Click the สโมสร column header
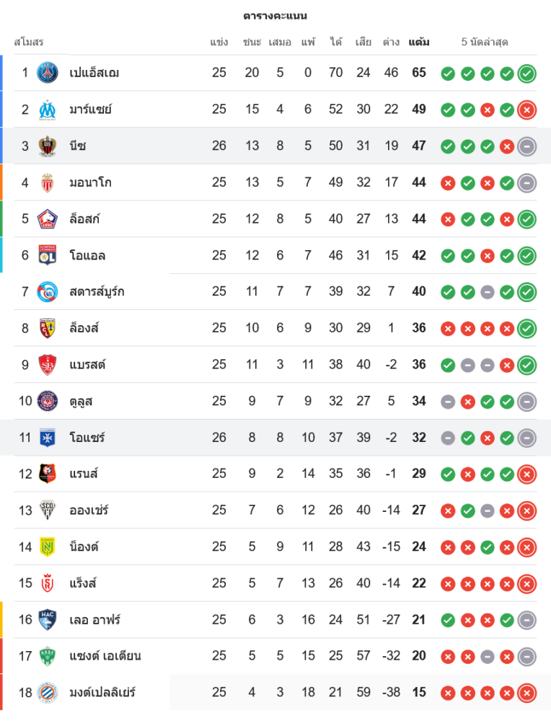The width and height of the screenshot is (551, 721). [29, 42]
